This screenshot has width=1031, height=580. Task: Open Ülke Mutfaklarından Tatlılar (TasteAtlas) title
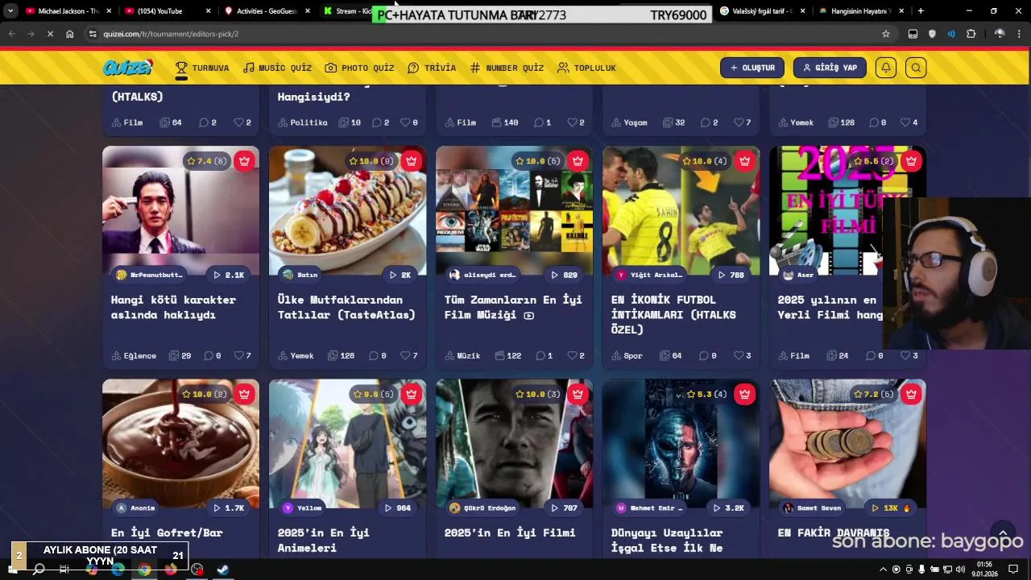click(x=346, y=307)
